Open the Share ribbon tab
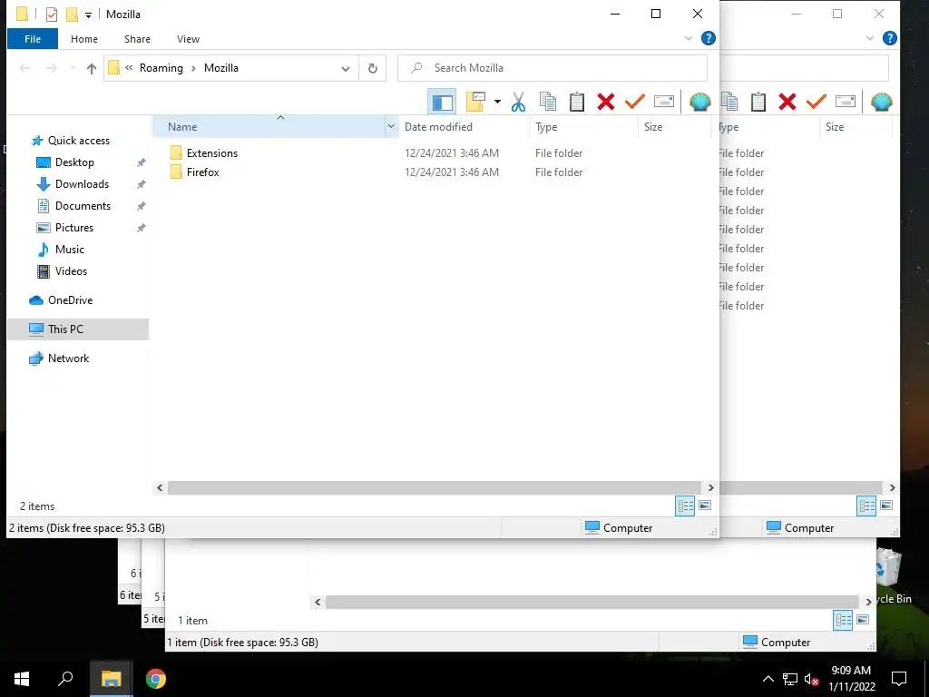Viewport: 929px width, 697px height. 137,39
